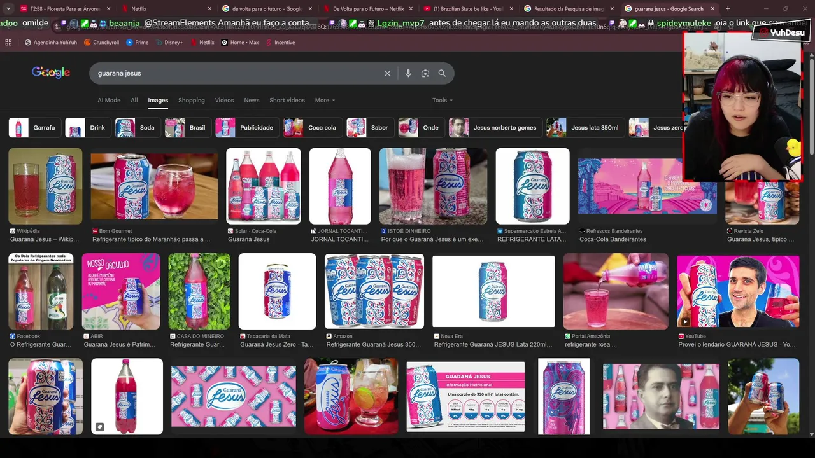Open Facebook O Refrigerante Guar... link
Viewport: 815px width, 458px height.
[40, 345]
